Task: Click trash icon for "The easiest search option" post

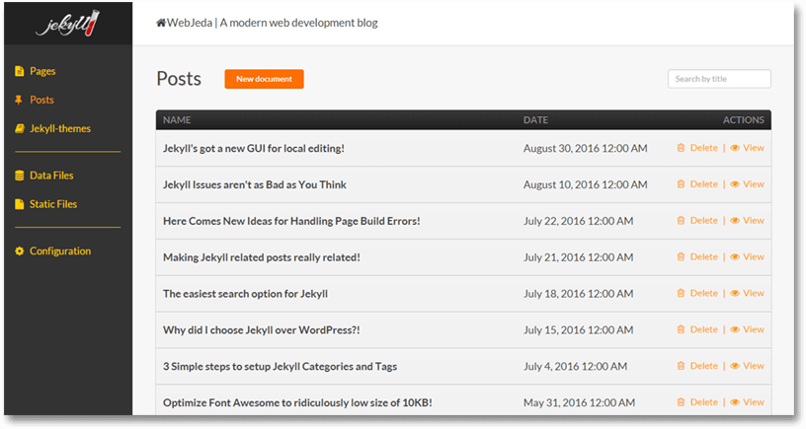Action: [681, 294]
